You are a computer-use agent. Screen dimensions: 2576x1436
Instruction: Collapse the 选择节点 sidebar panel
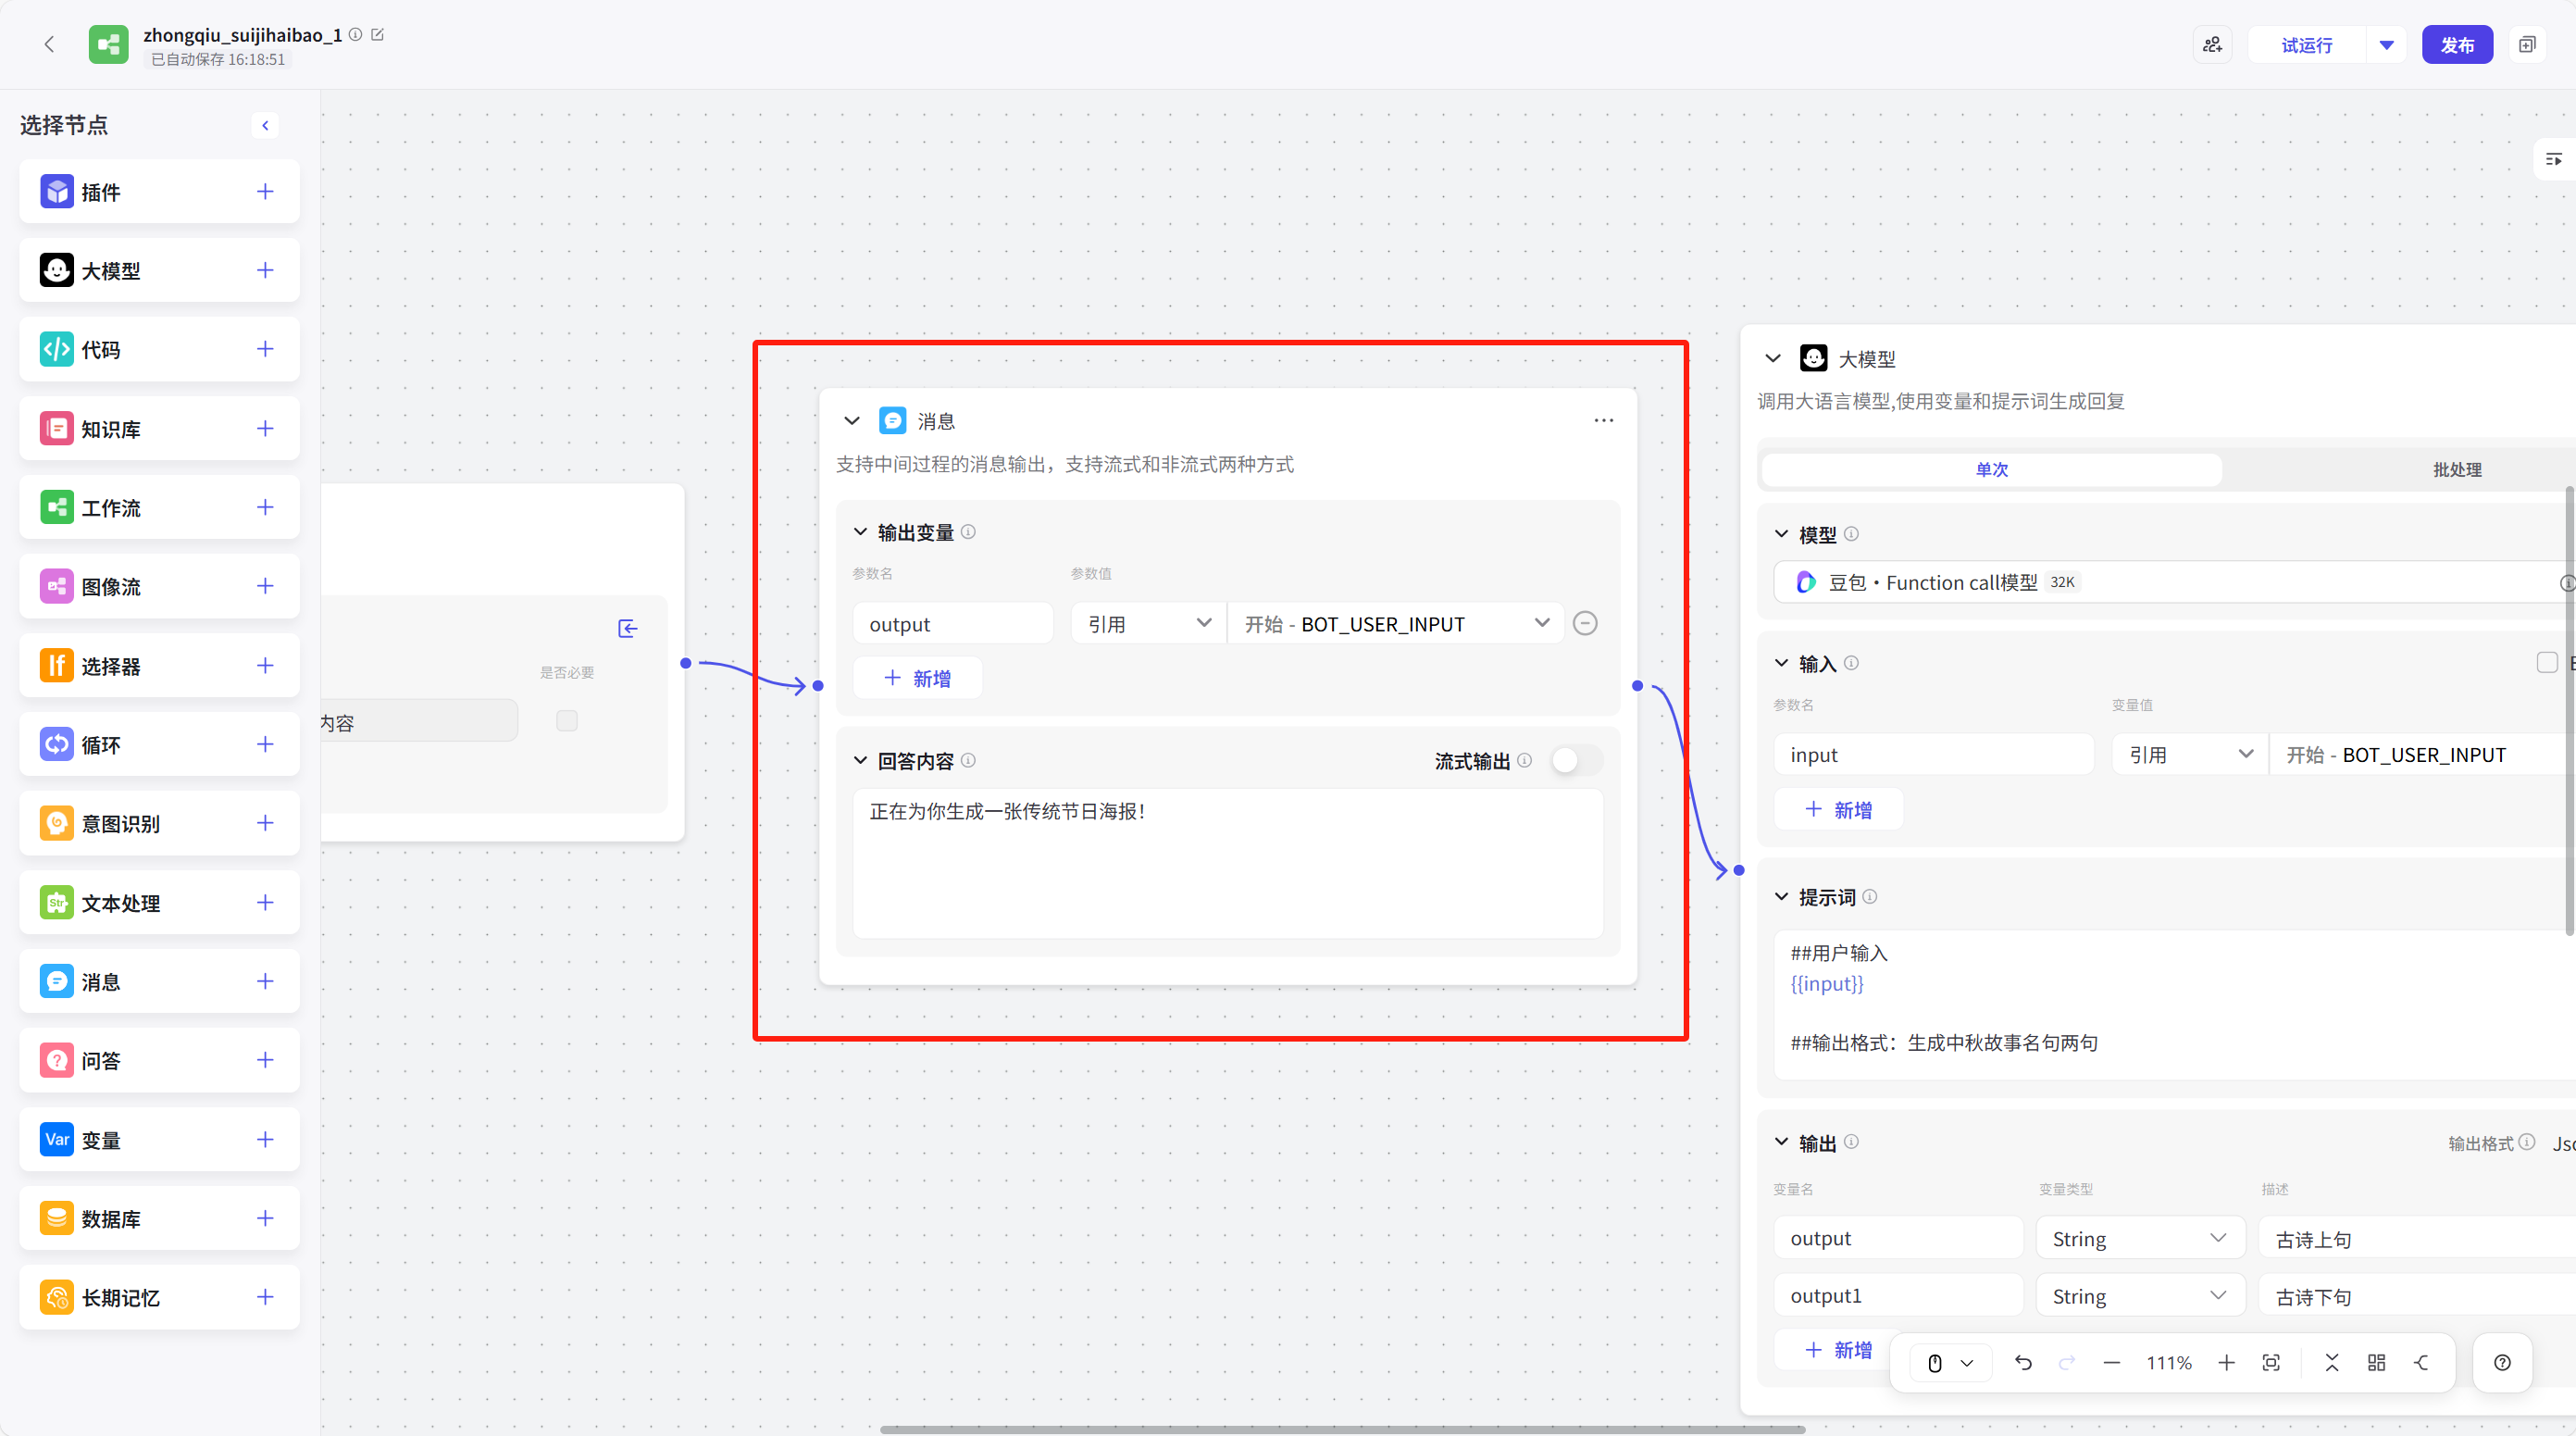(x=265, y=125)
